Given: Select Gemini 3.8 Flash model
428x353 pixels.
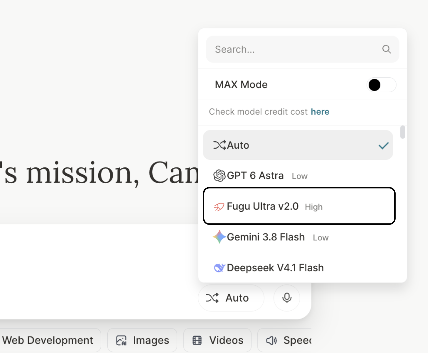Looking at the screenshot, I should 298,237.
